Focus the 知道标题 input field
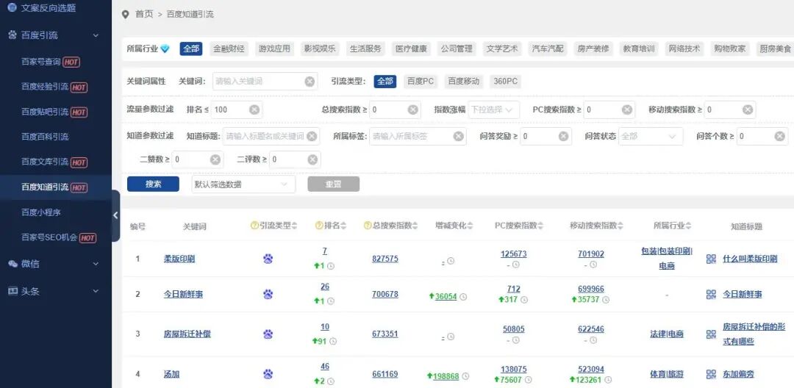The width and height of the screenshot is (794, 388). [271, 136]
